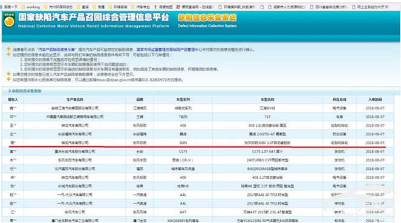Select the 哈弗H6 series cell

[x=183, y=186]
